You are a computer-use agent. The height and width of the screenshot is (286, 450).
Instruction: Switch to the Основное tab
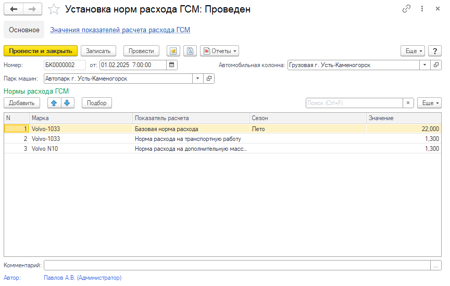tap(24, 30)
